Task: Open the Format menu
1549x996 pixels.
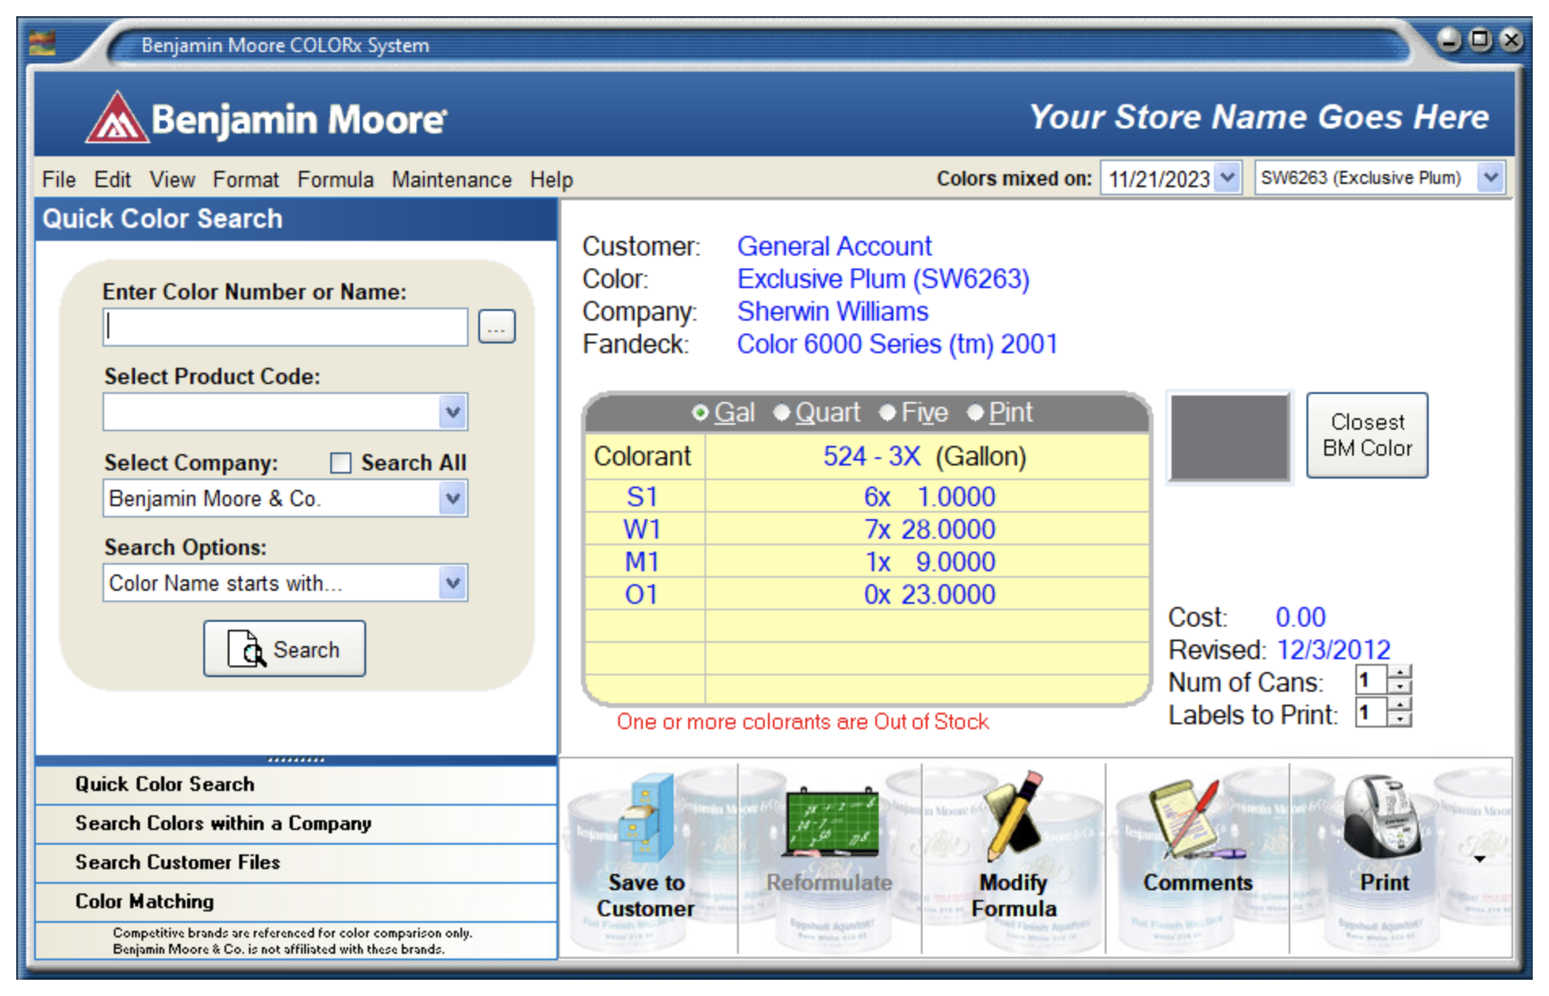Action: pos(246,179)
